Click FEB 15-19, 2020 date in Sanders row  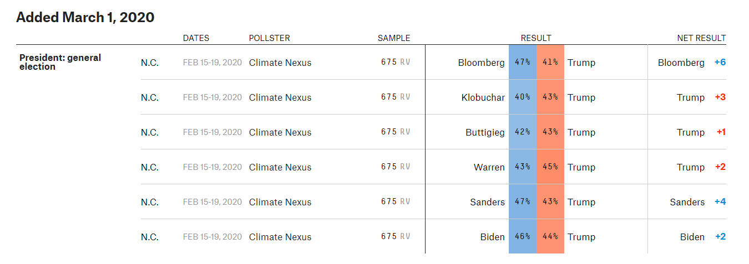tap(212, 202)
